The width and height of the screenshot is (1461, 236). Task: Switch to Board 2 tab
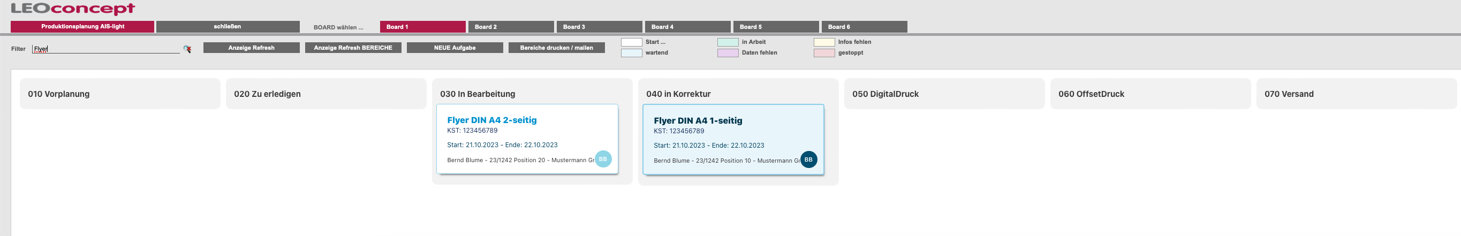tap(510, 27)
